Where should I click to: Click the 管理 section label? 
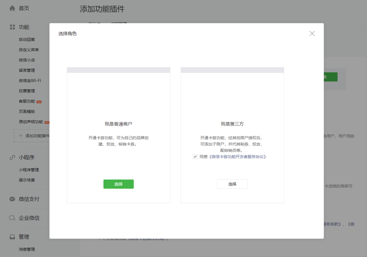pos(24,237)
